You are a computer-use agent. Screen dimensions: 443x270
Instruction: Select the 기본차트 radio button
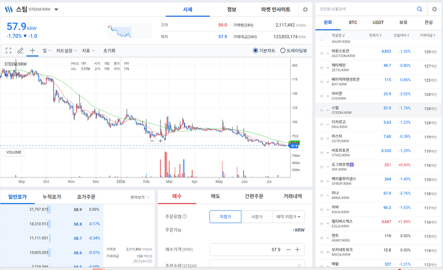(255, 50)
